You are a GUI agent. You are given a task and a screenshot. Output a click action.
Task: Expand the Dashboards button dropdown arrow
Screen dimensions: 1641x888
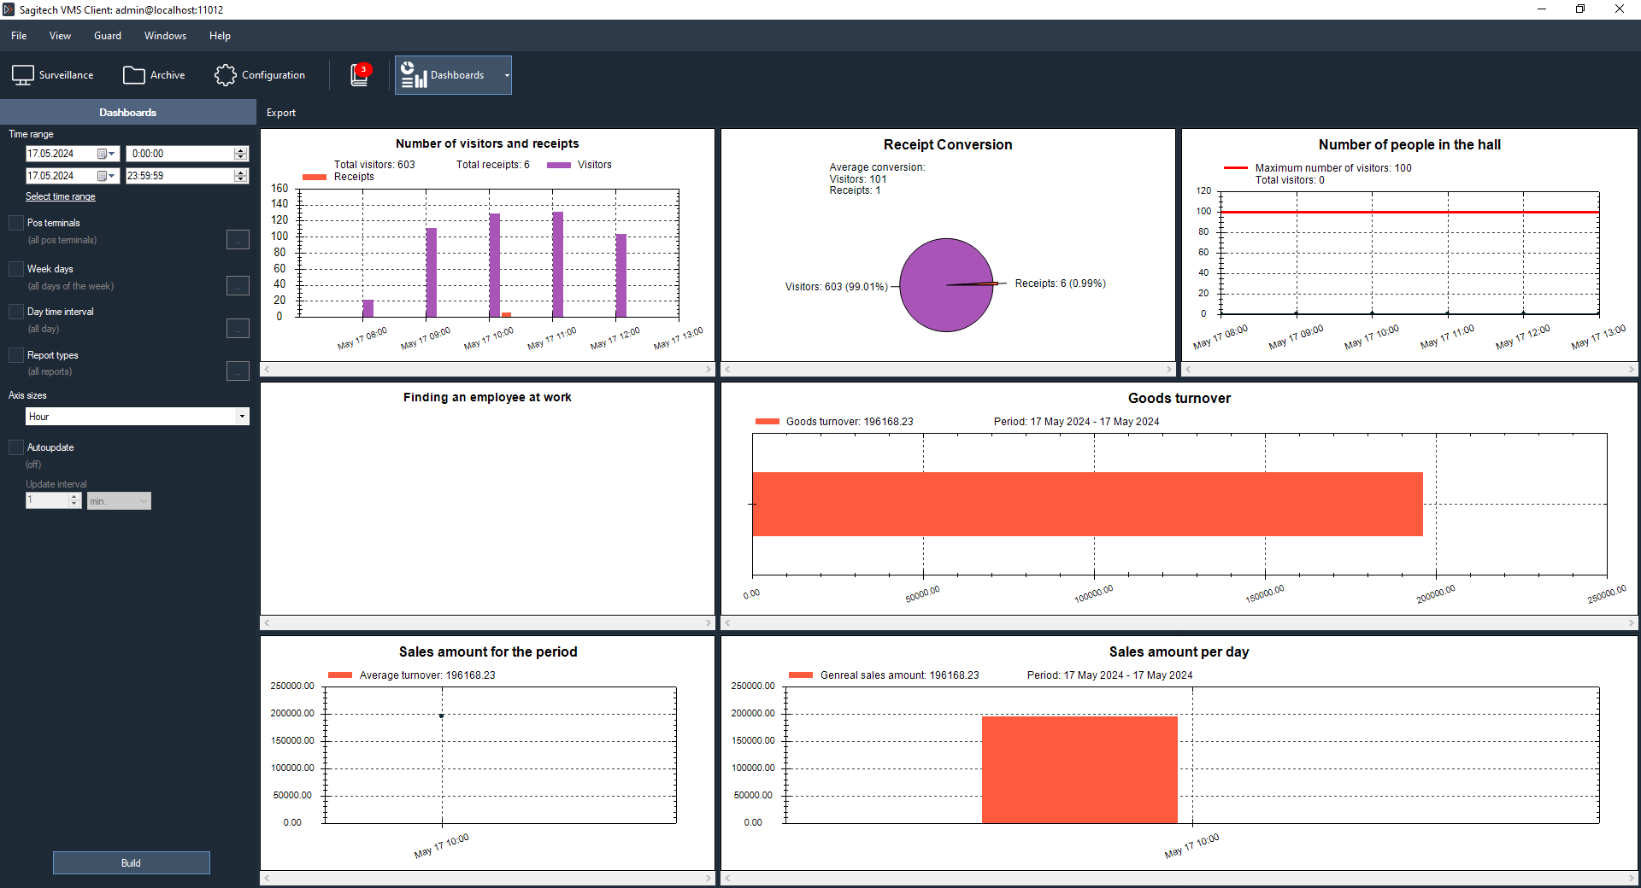coord(507,75)
